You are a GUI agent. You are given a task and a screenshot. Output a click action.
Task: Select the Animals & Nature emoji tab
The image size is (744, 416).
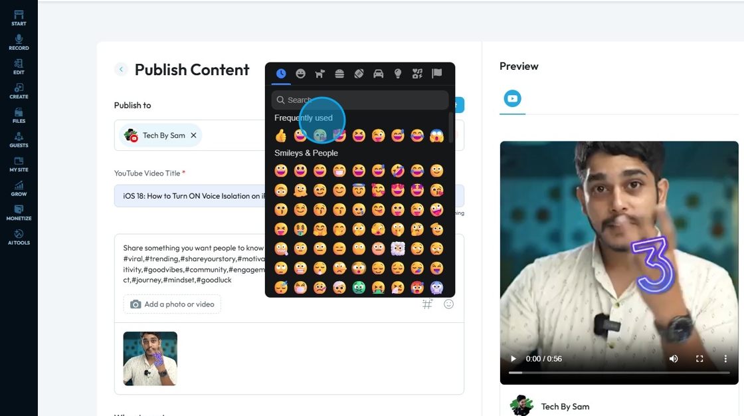[x=320, y=74]
